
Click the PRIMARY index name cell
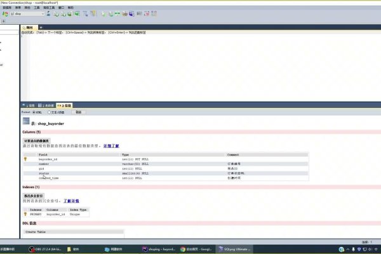(x=36, y=215)
